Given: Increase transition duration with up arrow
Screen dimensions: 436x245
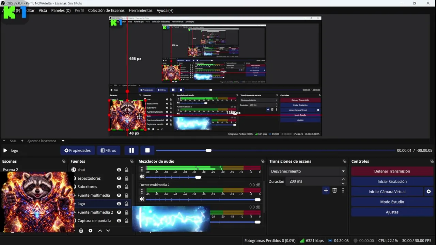Looking at the screenshot, I should coord(343,179).
